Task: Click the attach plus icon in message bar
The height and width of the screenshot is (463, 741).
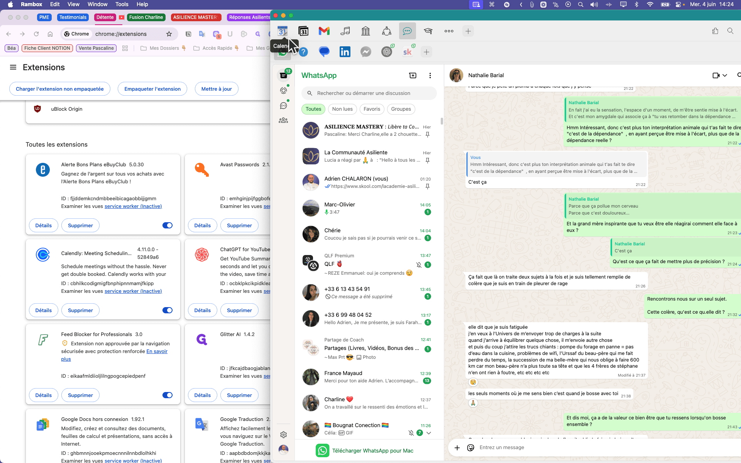Action: [x=457, y=448]
